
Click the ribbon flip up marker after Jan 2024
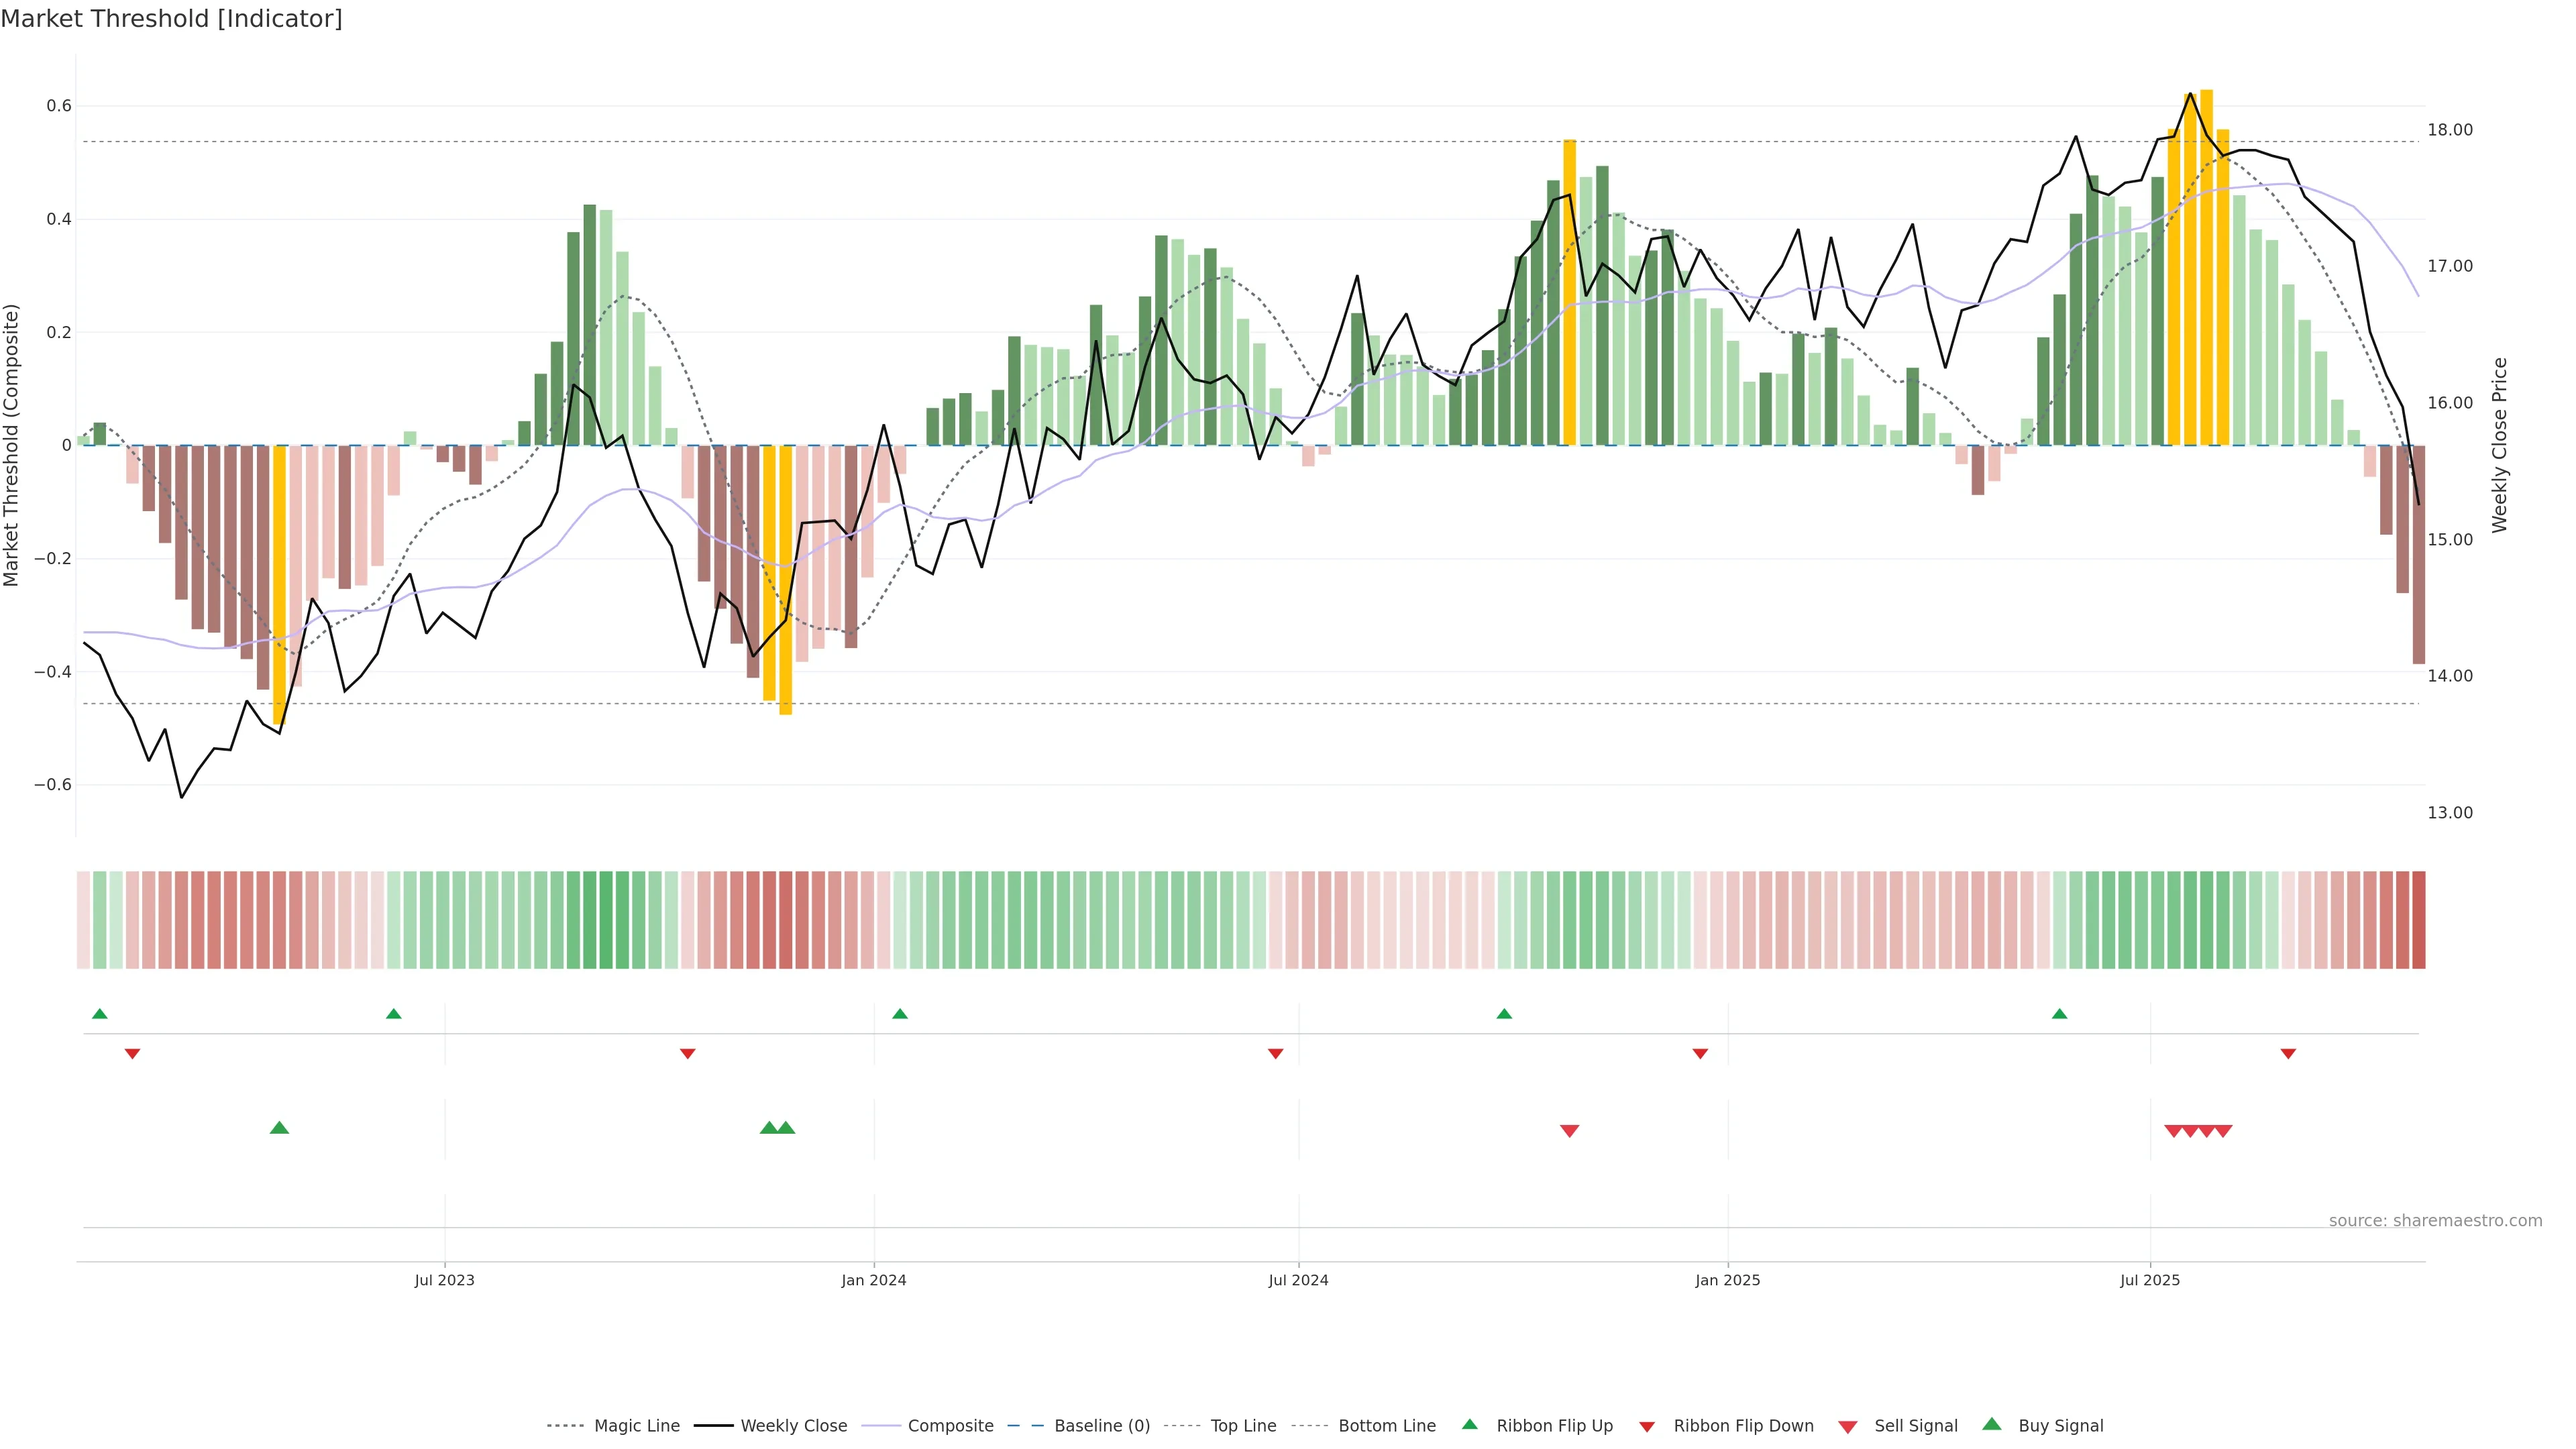pos(900,1014)
